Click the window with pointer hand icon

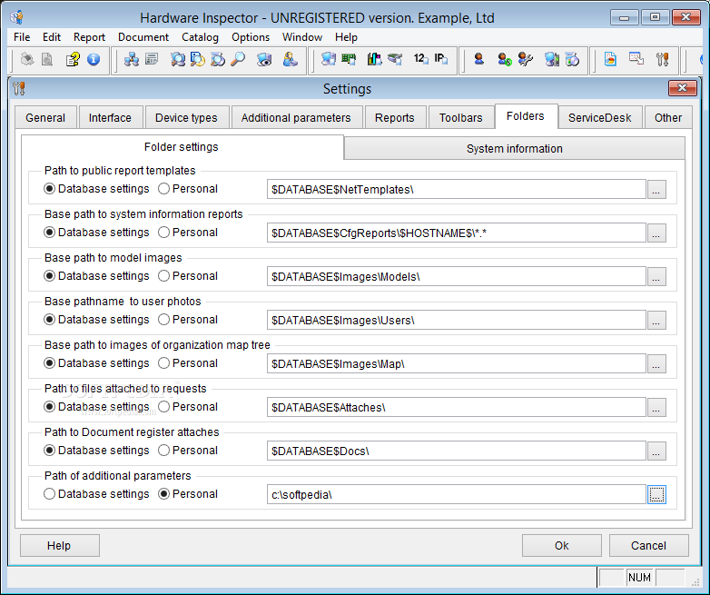point(636,59)
